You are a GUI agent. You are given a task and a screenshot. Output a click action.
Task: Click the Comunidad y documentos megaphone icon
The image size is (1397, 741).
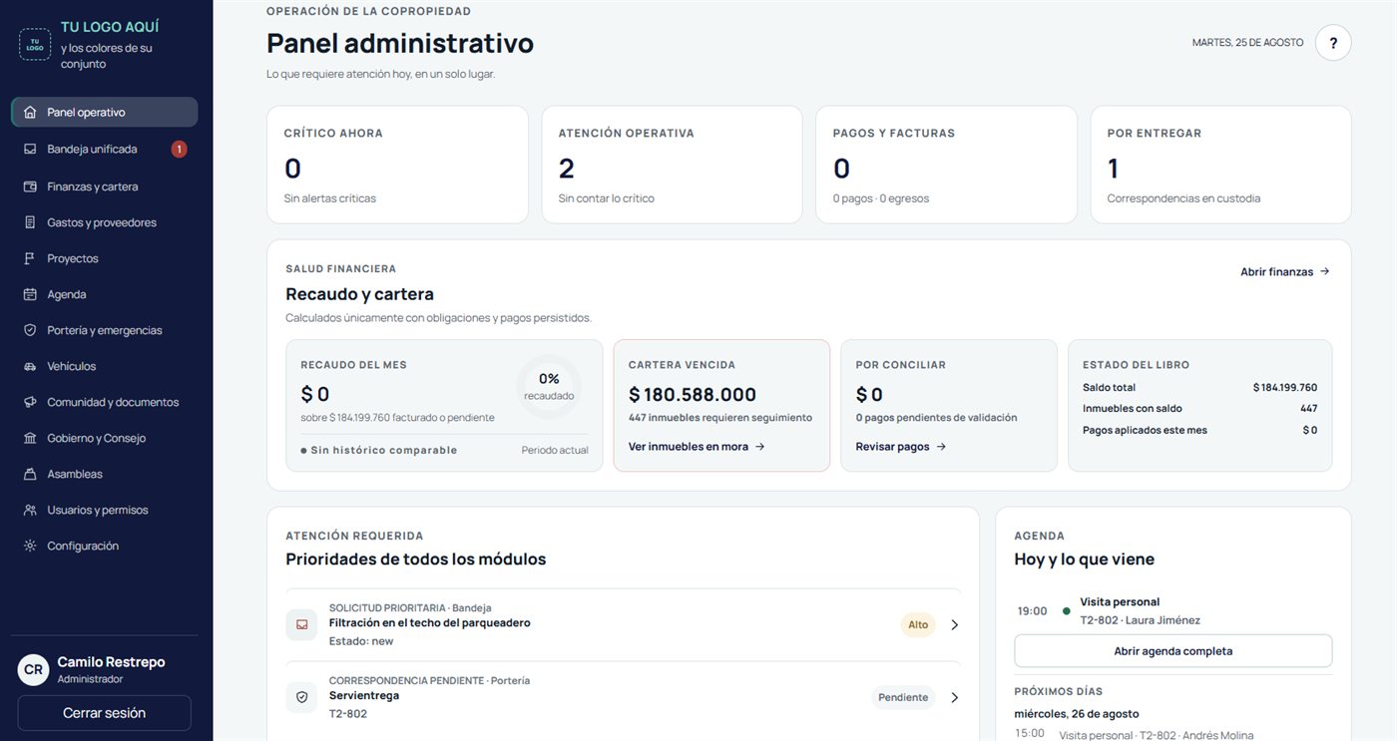point(30,402)
